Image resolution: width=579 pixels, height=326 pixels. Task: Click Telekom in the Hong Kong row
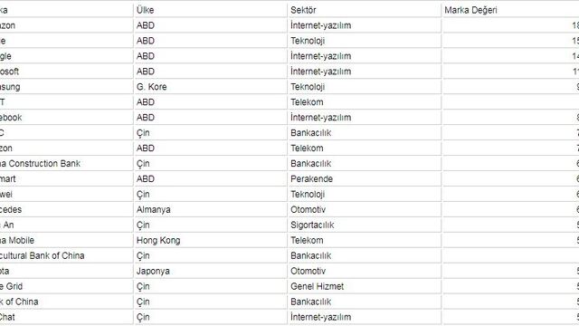point(307,240)
